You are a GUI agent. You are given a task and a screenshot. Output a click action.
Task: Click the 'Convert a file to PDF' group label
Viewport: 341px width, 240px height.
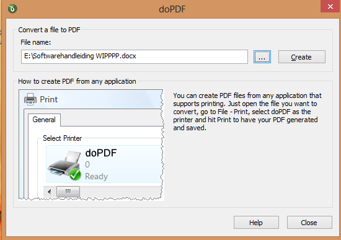tap(49, 30)
